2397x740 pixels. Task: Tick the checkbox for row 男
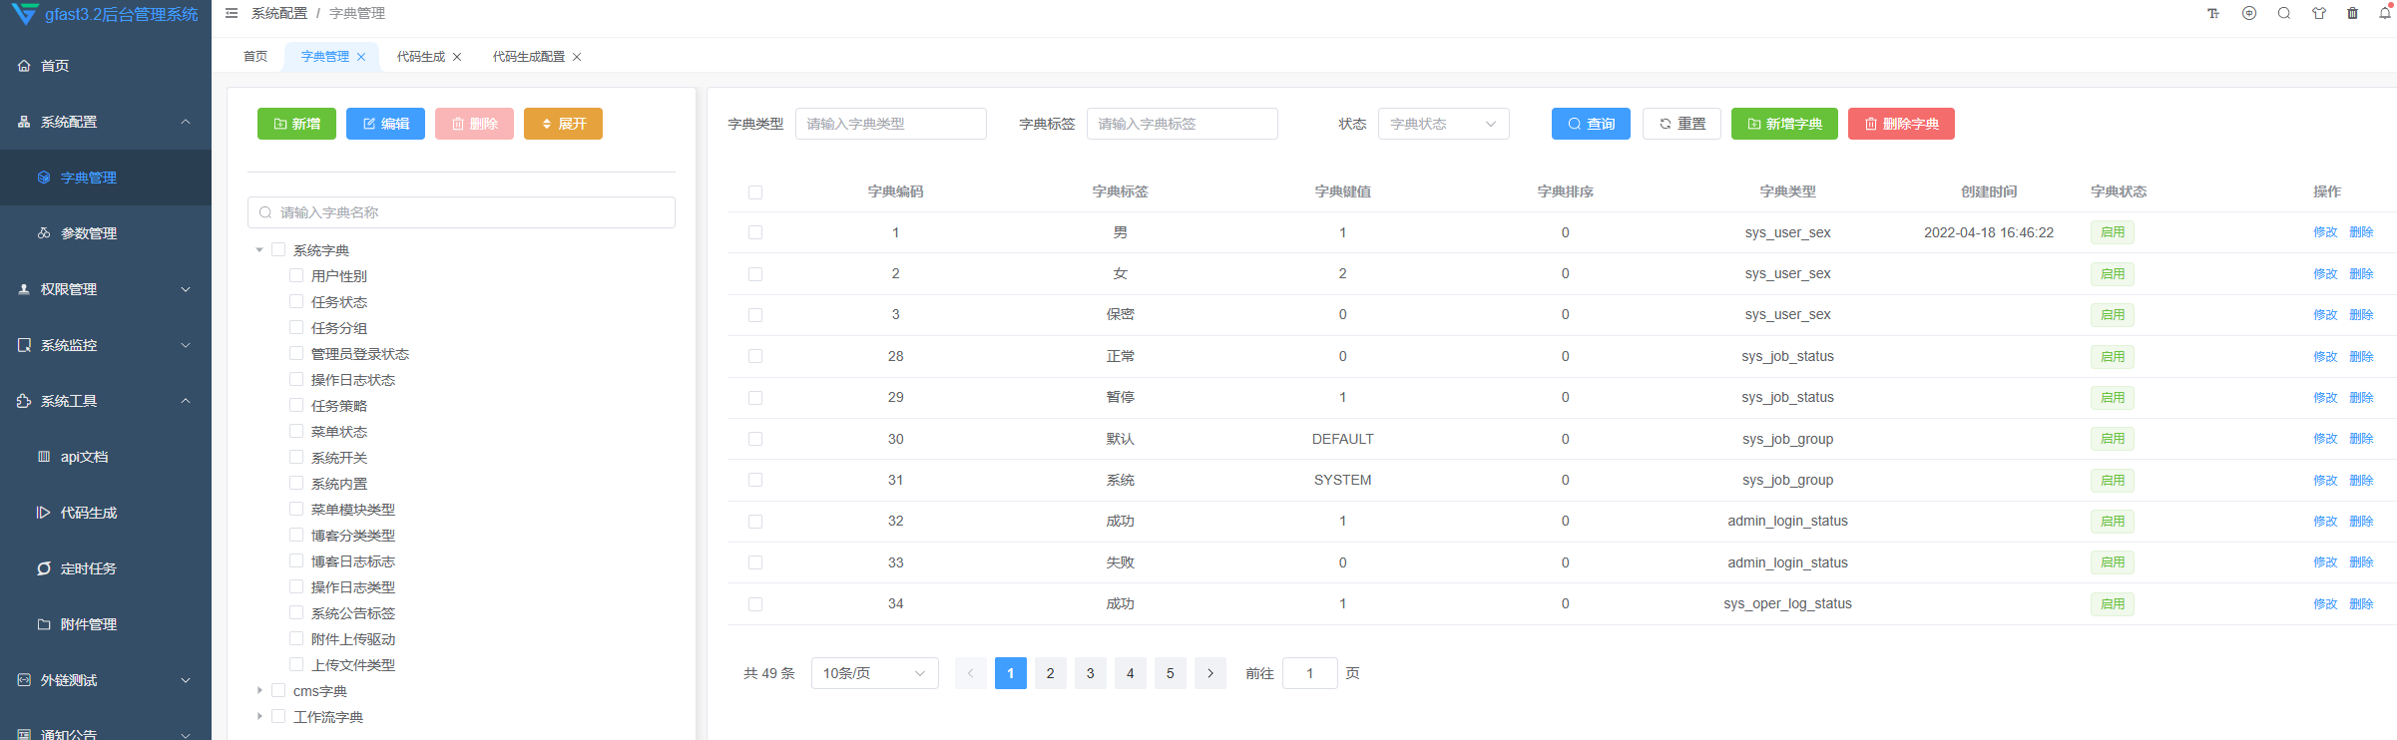755,232
